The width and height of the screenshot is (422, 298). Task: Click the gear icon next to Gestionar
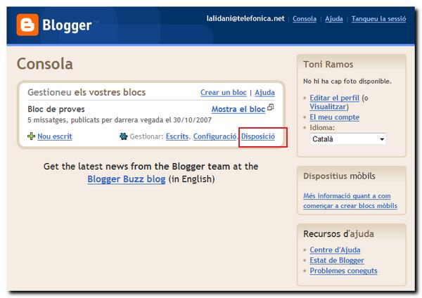click(124, 136)
